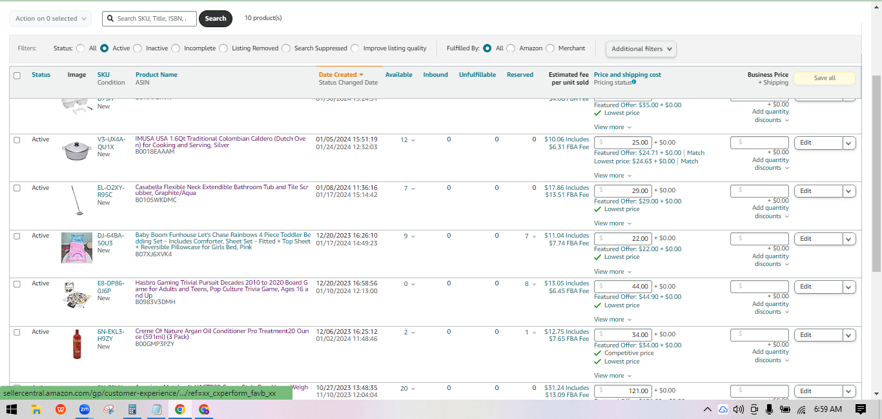The image size is (882, 419).
Task: Select the checkbox for the Baby Boom bedding row
Action: [x=17, y=236]
